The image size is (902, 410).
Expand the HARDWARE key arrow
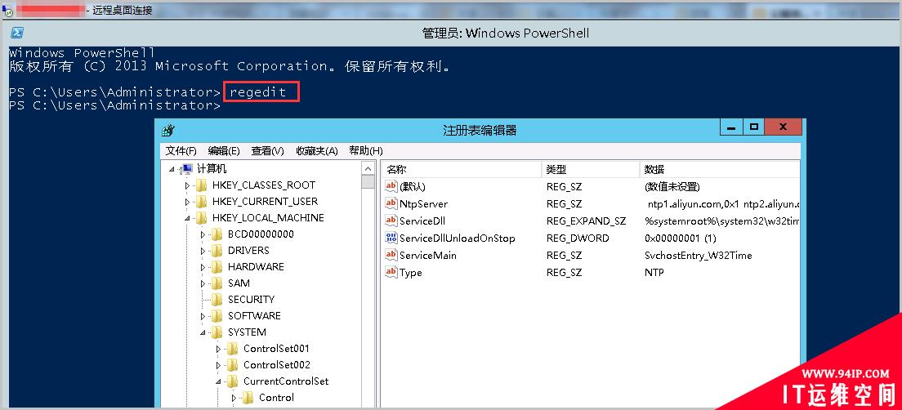click(203, 267)
